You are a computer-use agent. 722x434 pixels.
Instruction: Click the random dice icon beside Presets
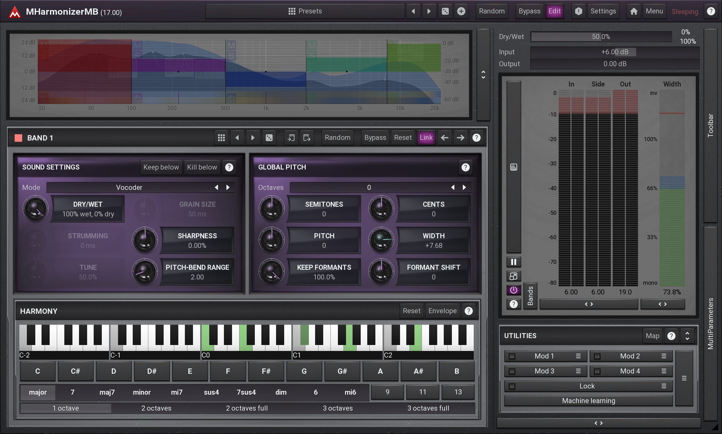click(x=445, y=12)
